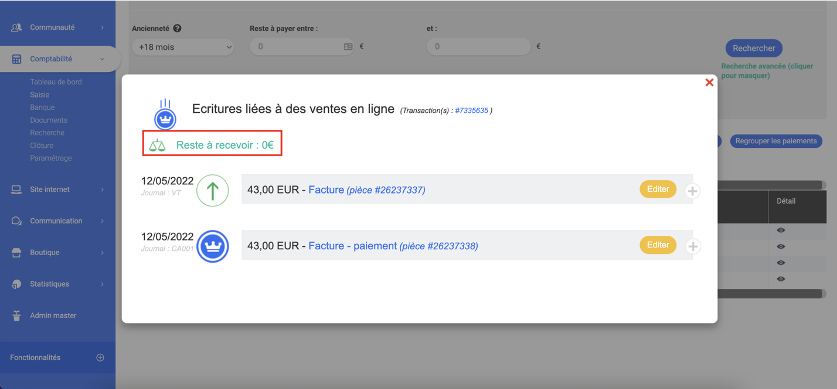Image resolution: width=837 pixels, height=389 pixels.
Task: Click the Ancienneté help question mark icon
Action: [177, 28]
